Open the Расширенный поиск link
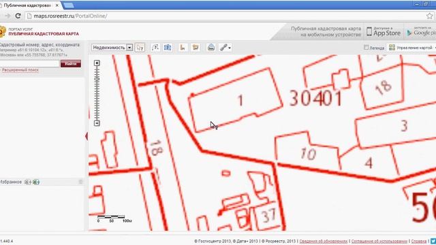The height and width of the screenshot is (245, 436). pos(20,70)
